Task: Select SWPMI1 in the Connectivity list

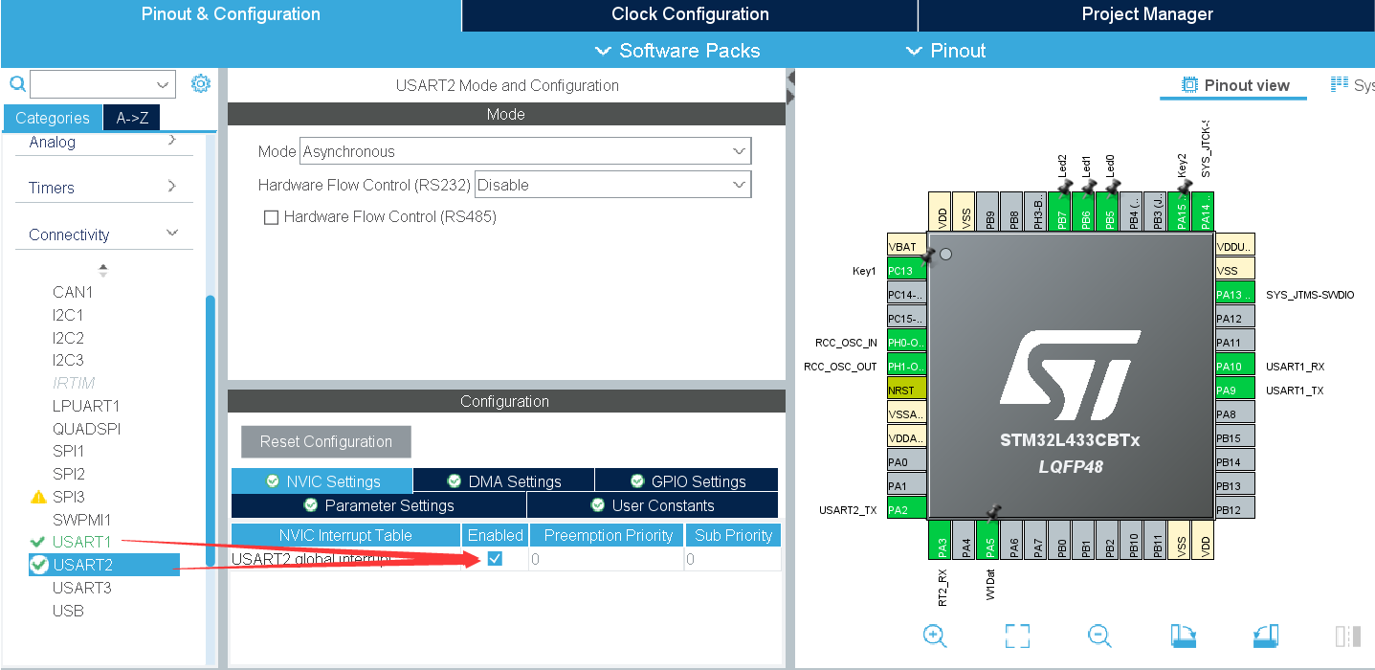Action: click(x=82, y=520)
